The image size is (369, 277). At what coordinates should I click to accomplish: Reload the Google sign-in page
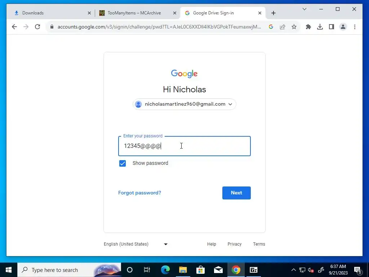point(37,27)
